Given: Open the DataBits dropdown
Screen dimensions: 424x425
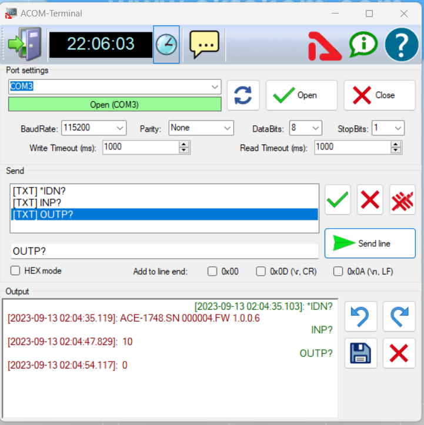Looking at the screenshot, I should [x=316, y=128].
